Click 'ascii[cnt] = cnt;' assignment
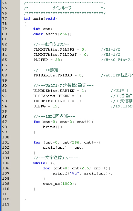The height and width of the screenshot is (211, 133). (x=63, y=147)
